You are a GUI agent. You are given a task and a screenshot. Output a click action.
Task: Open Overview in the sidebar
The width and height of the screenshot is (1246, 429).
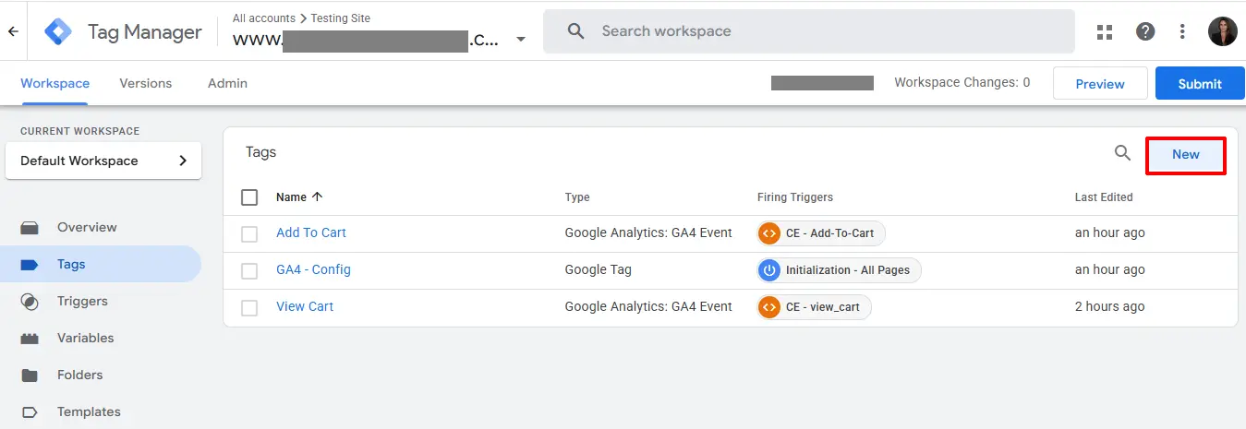click(x=87, y=227)
